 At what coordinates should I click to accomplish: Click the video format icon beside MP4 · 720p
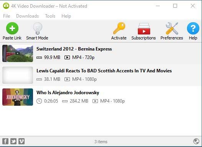pyautogui.click(x=67, y=57)
